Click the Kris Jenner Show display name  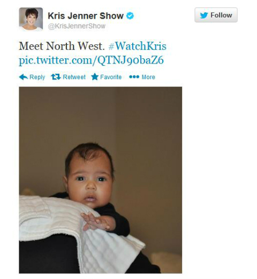(86, 15)
